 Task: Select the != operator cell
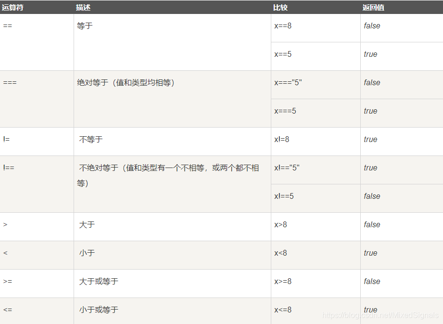(x=37, y=142)
